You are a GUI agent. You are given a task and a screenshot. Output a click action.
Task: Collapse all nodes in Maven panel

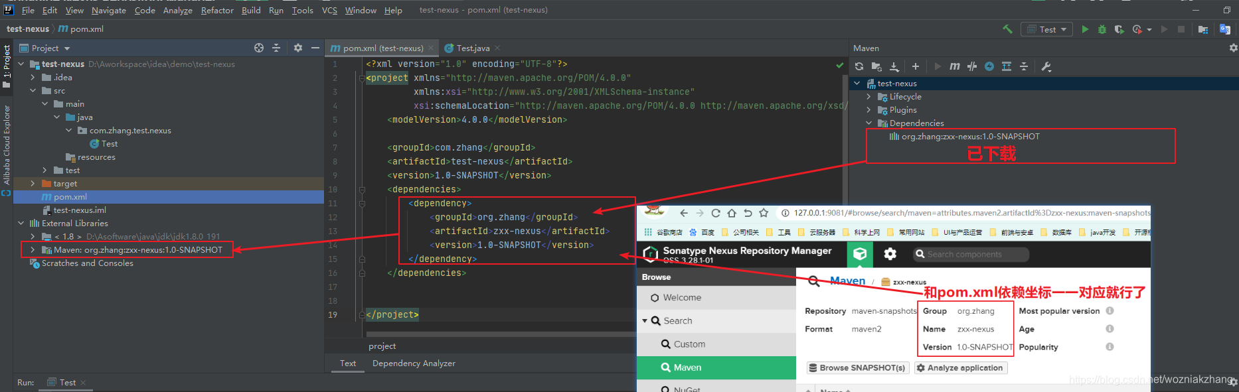pos(1024,66)
